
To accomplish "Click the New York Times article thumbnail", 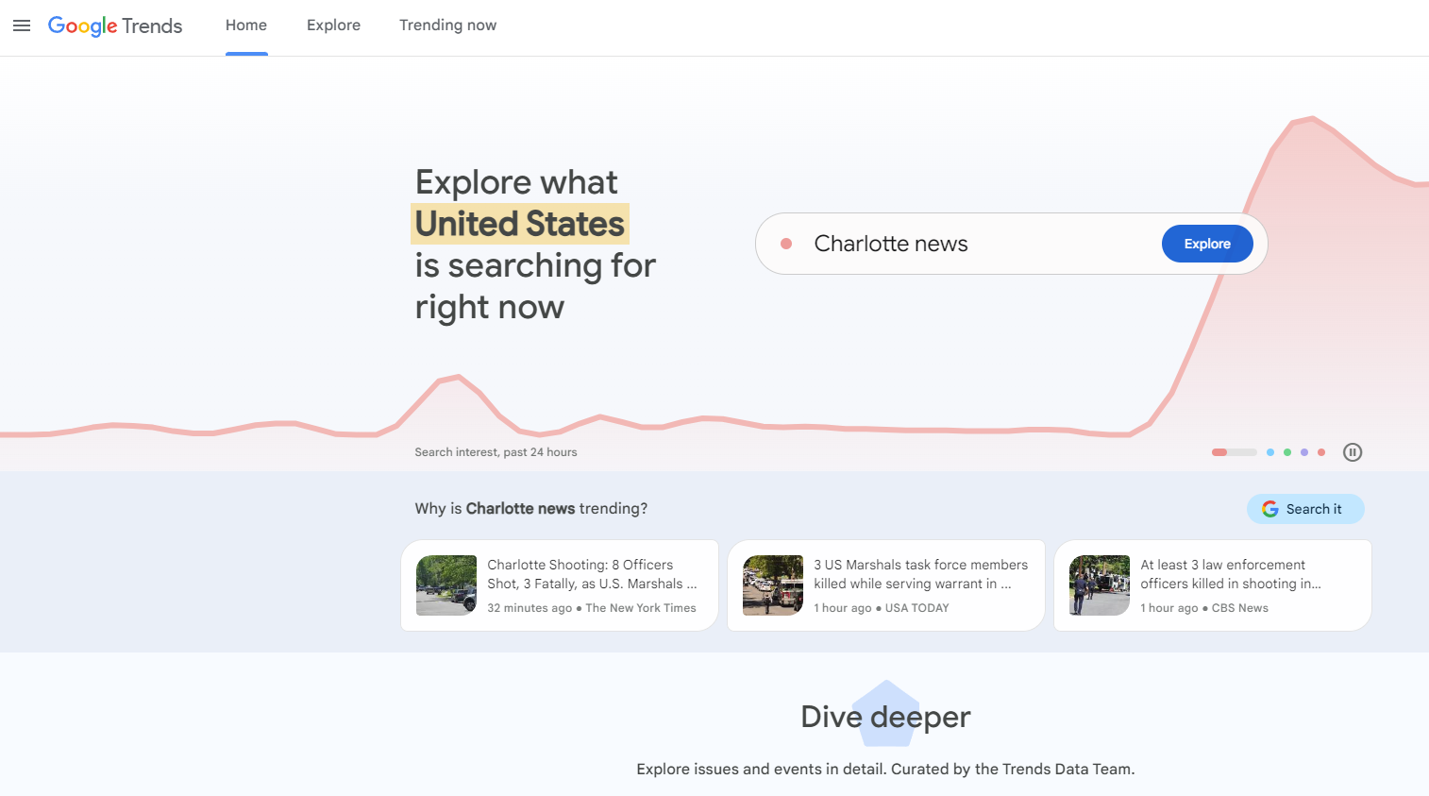I will [x=446, y=585].
